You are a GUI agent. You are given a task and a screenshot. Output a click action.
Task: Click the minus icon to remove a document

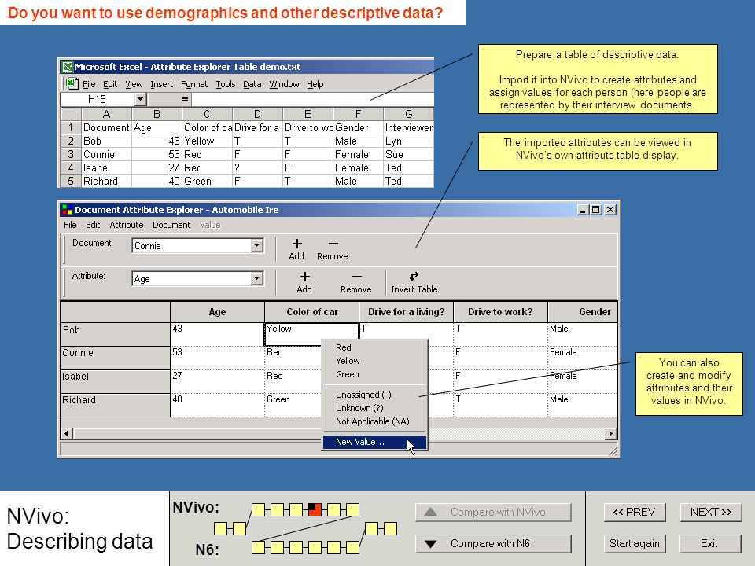click(333, 244)
